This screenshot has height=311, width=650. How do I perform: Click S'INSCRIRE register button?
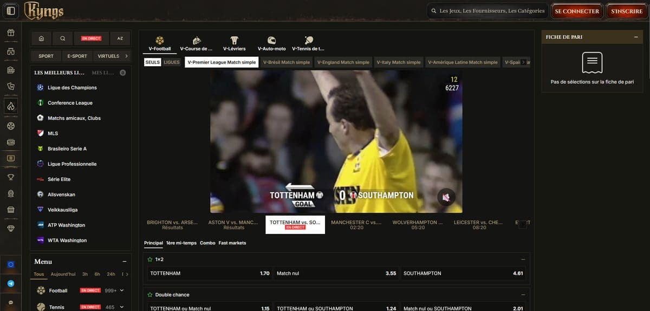coord(627,11)
